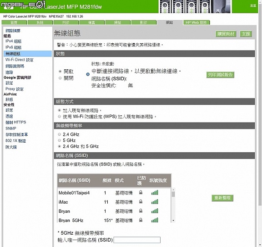Click the SSID list scroll down arrow
The height and width of the screenshot is (247, 262).
173,221
